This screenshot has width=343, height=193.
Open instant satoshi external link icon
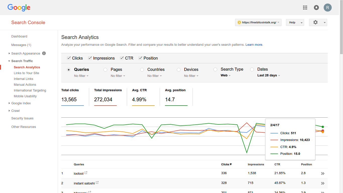pyautogui.click(x=97, y=183)
